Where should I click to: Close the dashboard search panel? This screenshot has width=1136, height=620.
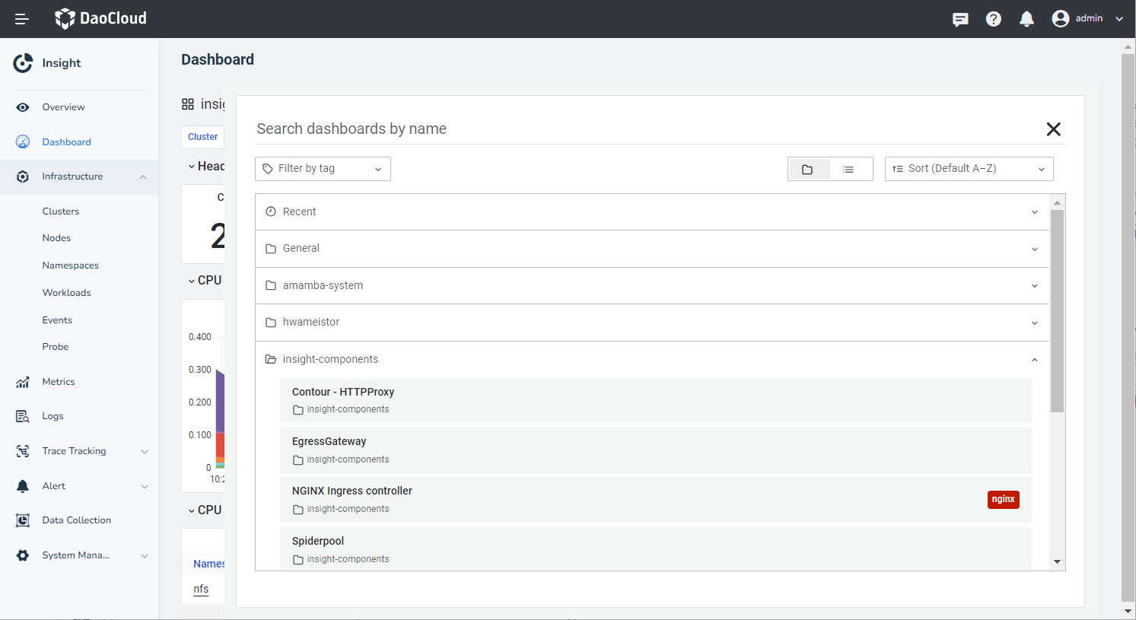1053,129
